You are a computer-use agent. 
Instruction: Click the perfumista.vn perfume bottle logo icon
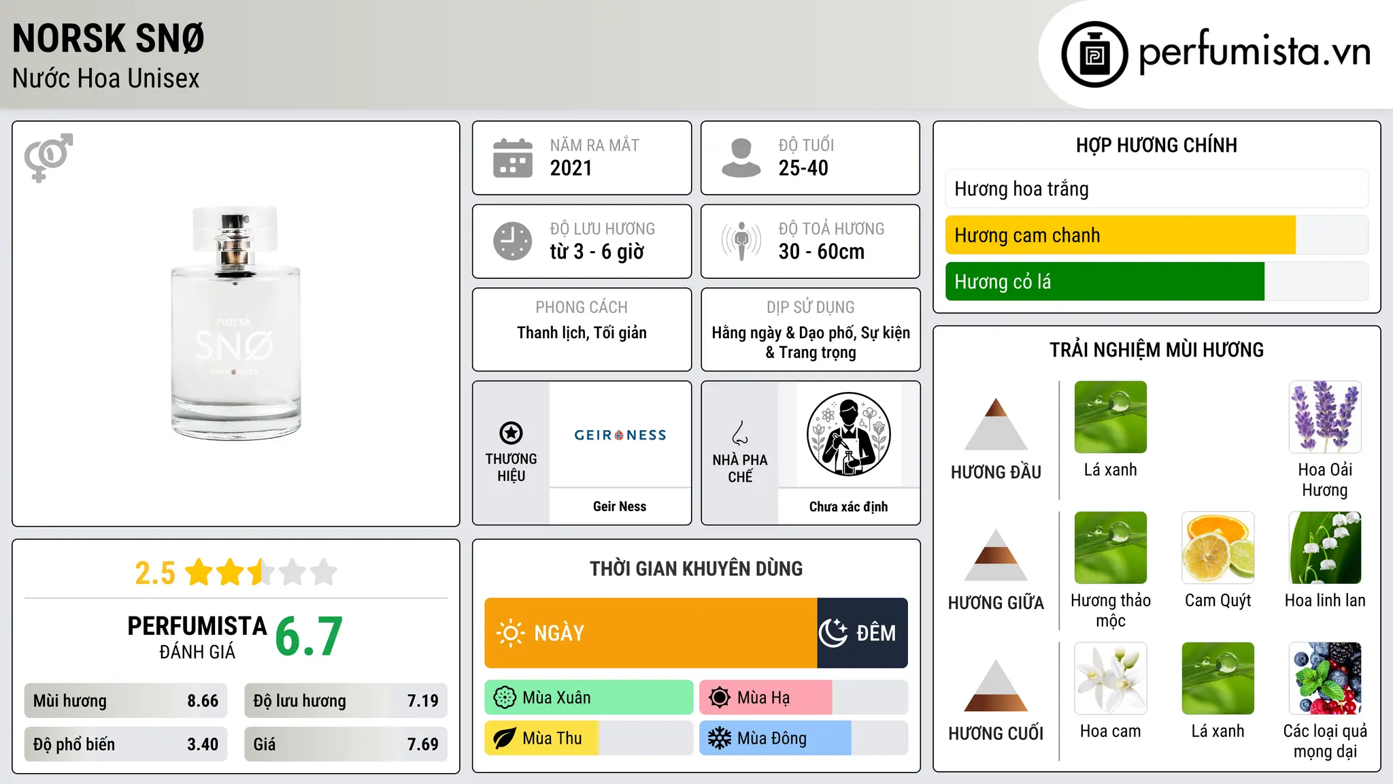click(x=1094, y=54)
